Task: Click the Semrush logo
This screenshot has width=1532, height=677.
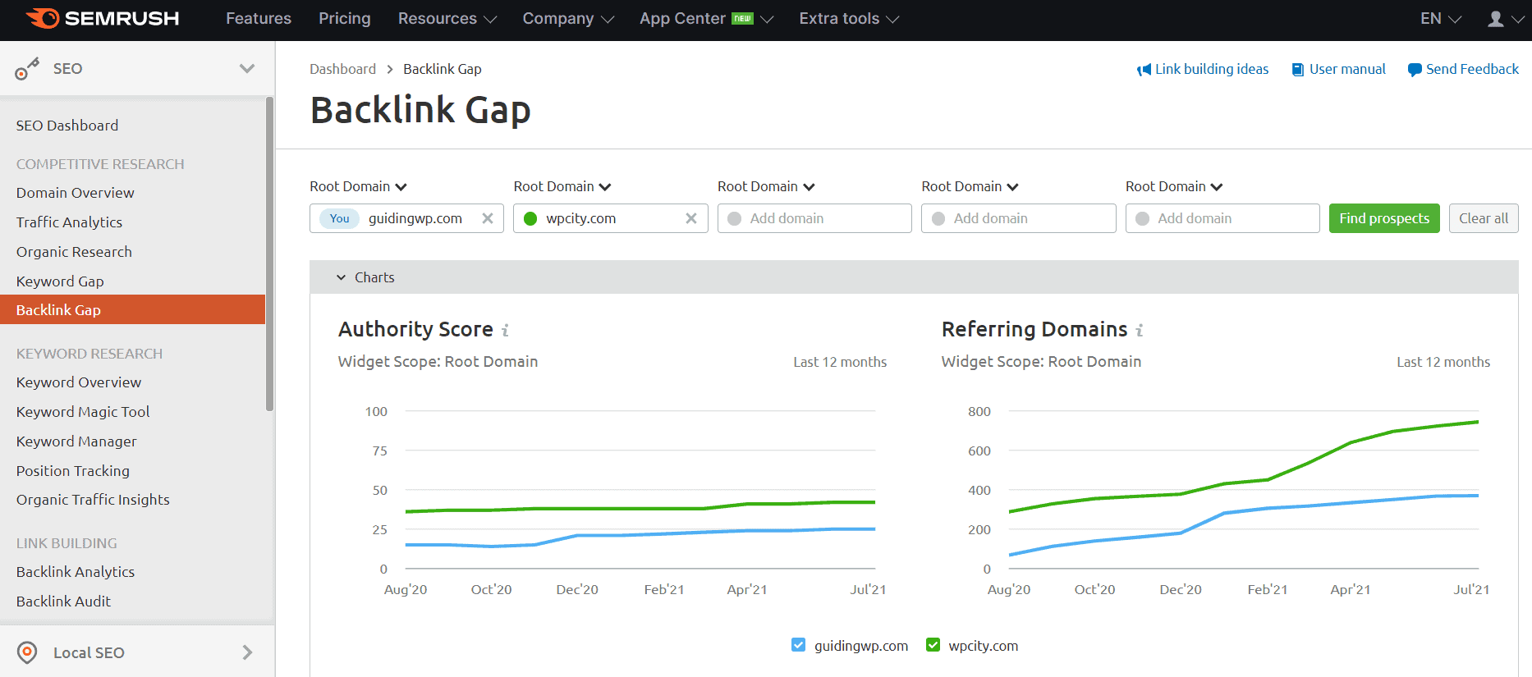Action: 103,18
